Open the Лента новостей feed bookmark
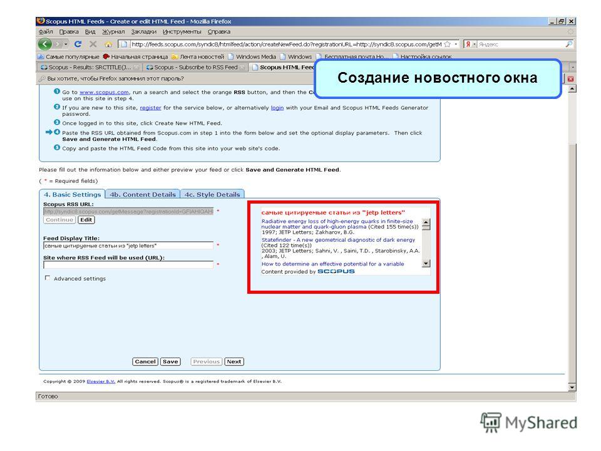 [x=198, y=56]
